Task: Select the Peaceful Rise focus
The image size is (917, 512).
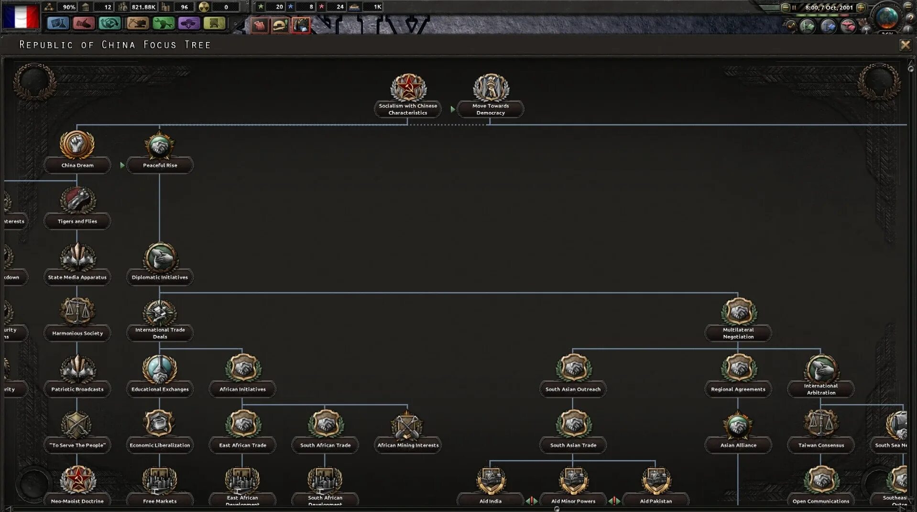Action: click(160, 151)
